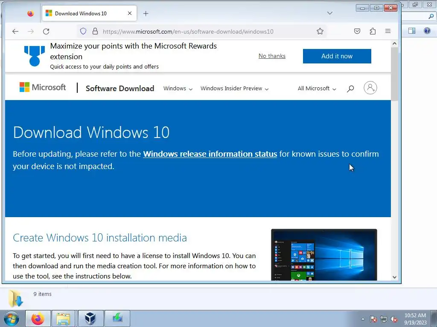Click the forward navigation arrow
The height and width of the screenshot is (327, 437).
pyautogui.click(x=31, y=32)
